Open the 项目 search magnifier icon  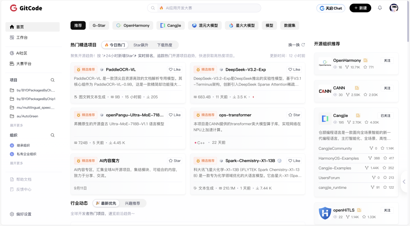(52, 80)
